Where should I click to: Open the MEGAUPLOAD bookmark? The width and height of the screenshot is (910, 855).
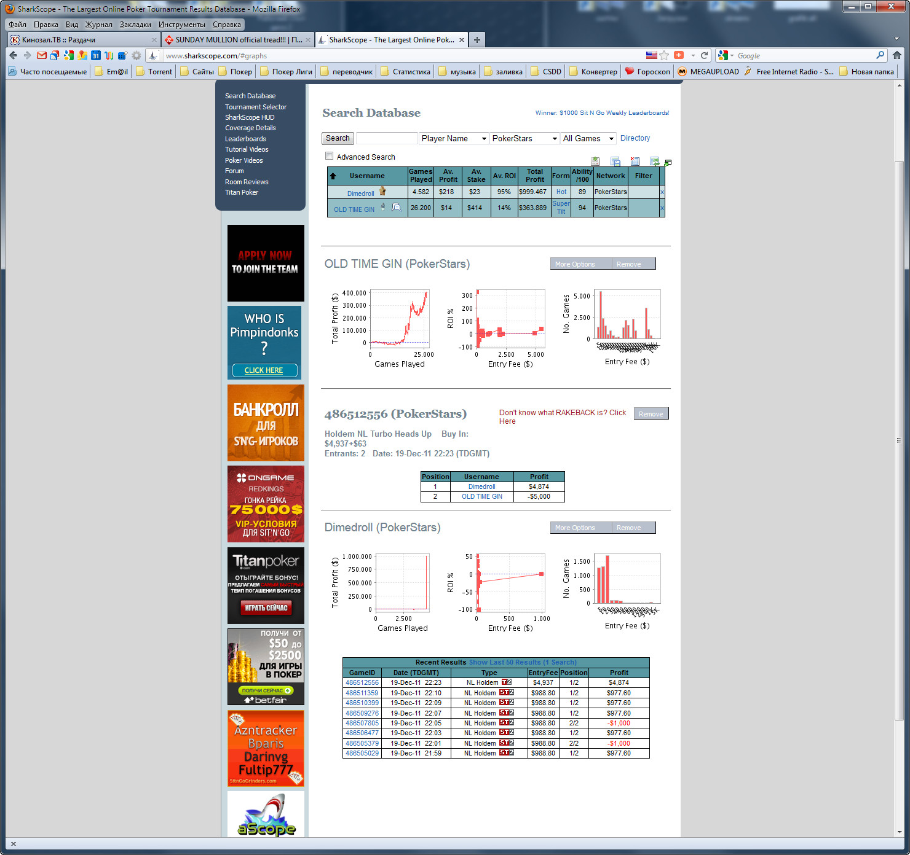pyautogui.click(x=708, y=71)
